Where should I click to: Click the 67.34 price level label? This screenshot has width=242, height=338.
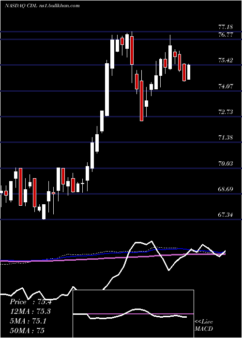tap(226, 214)
